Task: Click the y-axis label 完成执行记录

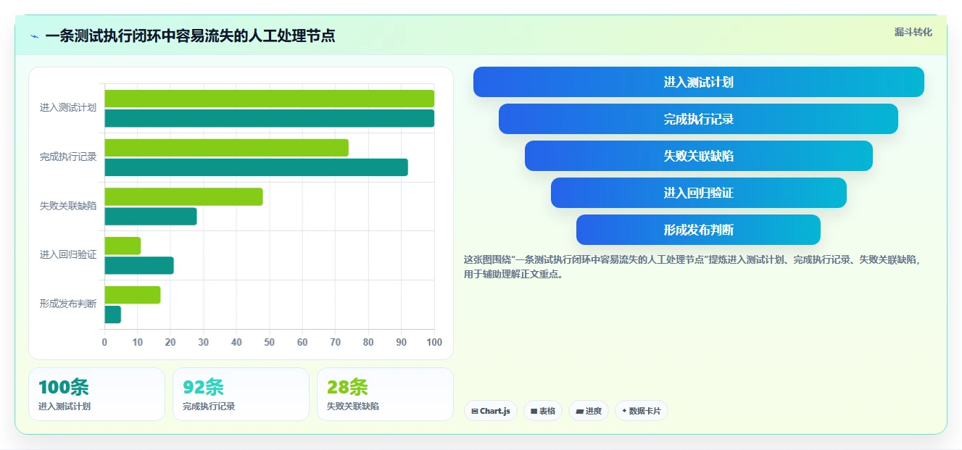Action: [68, 157]
